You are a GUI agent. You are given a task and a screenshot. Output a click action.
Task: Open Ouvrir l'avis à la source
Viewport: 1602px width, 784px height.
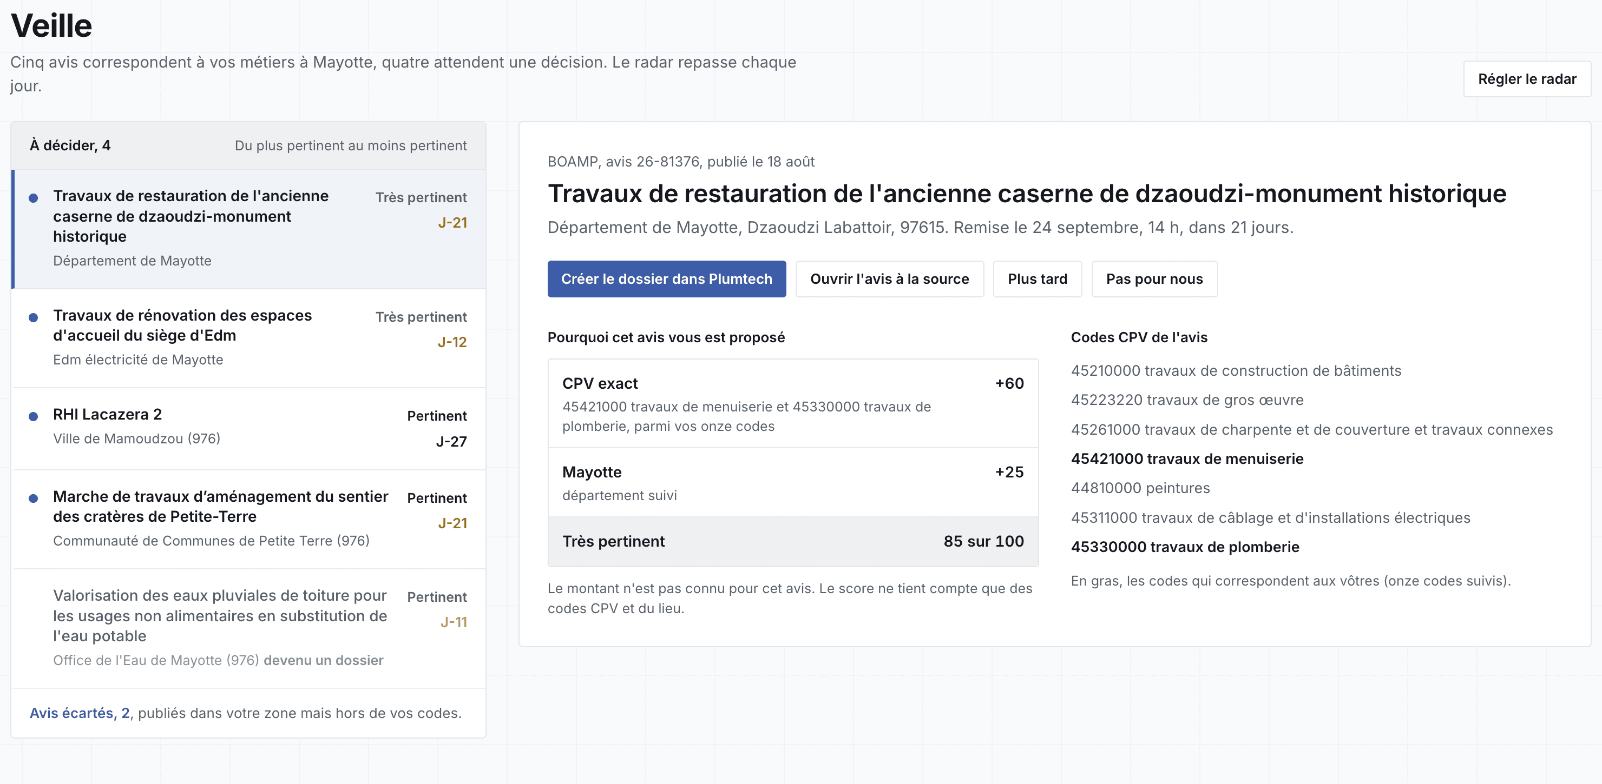click(889, 279)
